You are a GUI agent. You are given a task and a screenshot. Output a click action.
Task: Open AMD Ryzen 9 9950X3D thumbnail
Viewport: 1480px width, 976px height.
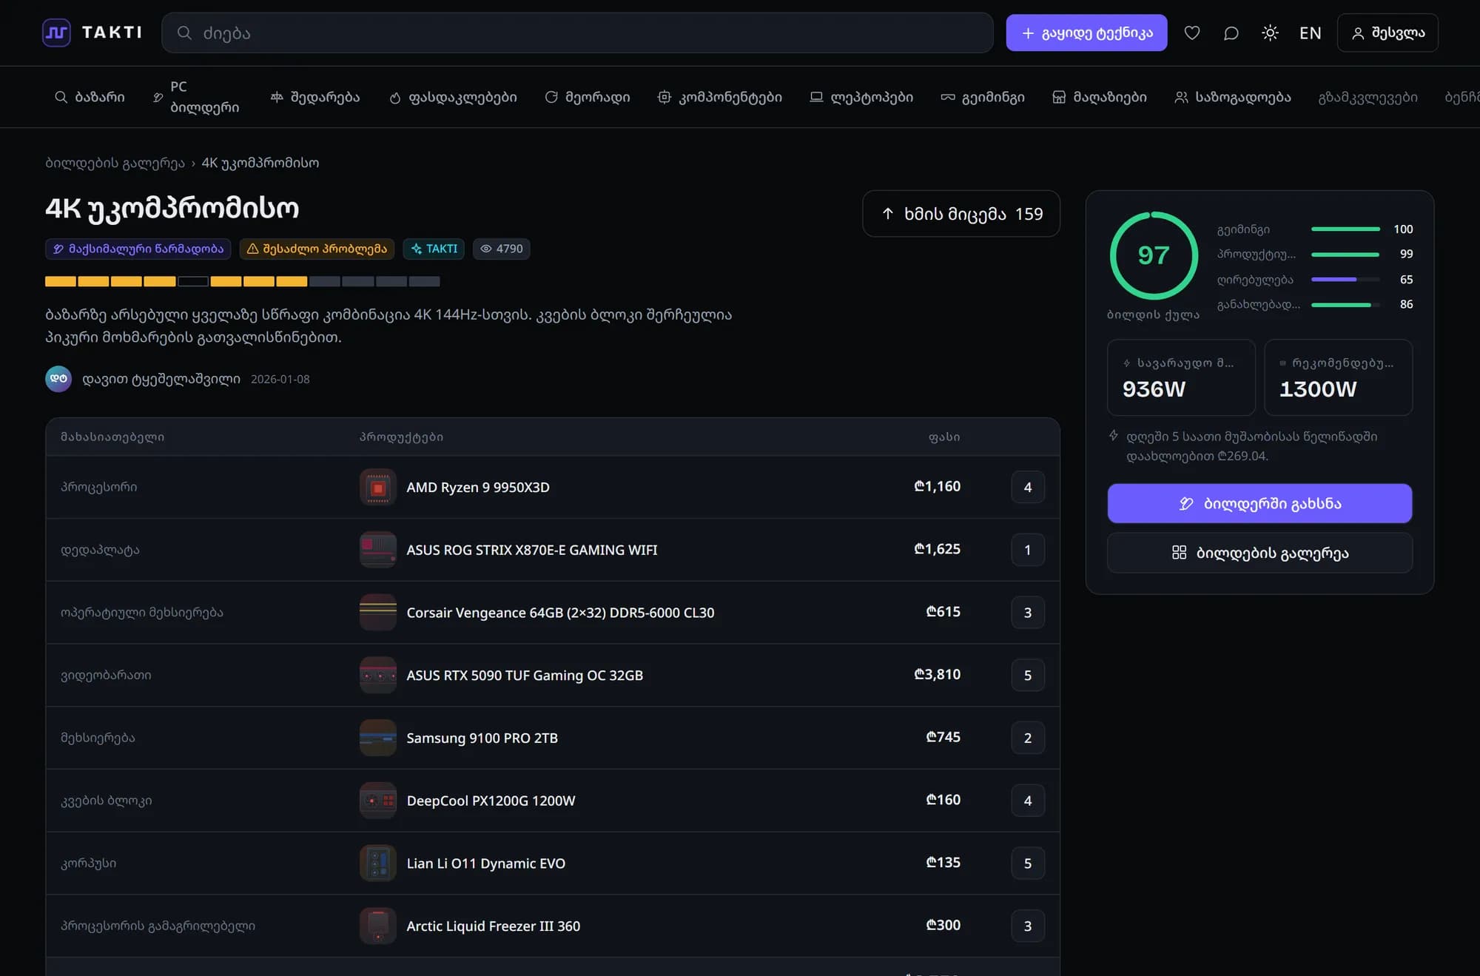pos(377,487)
